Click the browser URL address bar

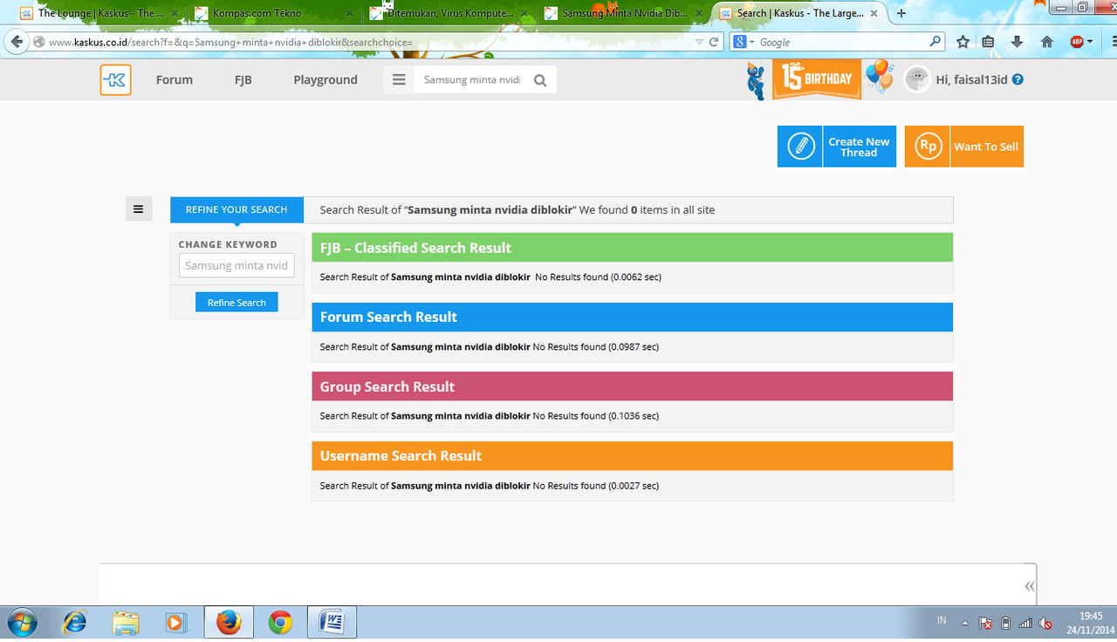pyautogui.click(x=367, y=42)
